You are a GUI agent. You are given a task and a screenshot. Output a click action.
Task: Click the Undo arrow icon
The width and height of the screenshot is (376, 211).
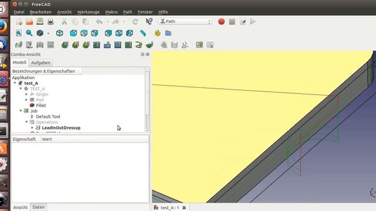coord(99,22)
